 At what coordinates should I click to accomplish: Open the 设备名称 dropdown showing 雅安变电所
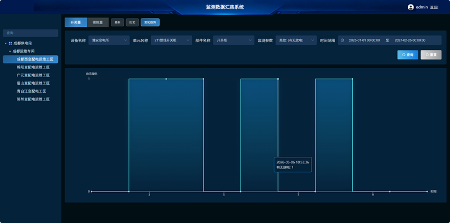coord(109,40)
